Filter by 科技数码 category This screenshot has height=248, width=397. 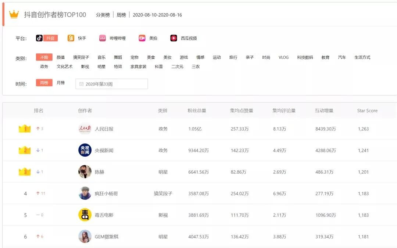point(305,57)
